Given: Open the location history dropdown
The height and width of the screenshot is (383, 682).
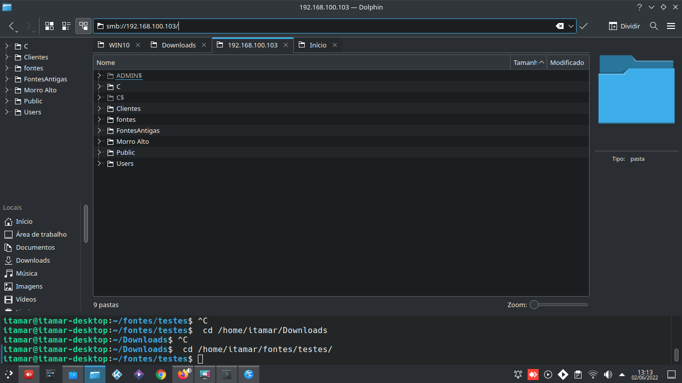Looking at the screenshot, I should point(571,26).
